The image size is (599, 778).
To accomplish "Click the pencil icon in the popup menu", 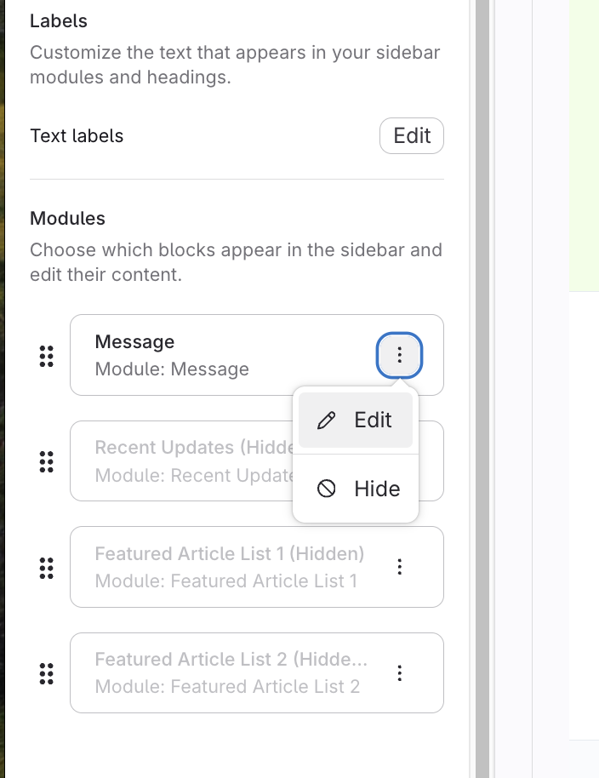I will (x=326, y=420).
